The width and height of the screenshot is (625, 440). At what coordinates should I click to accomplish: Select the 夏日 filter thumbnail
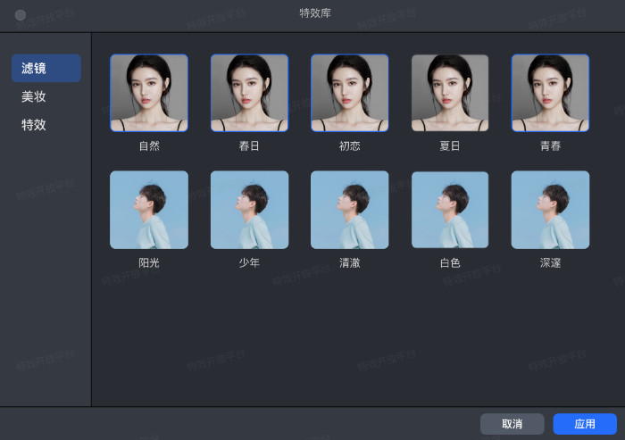point(450,93)
